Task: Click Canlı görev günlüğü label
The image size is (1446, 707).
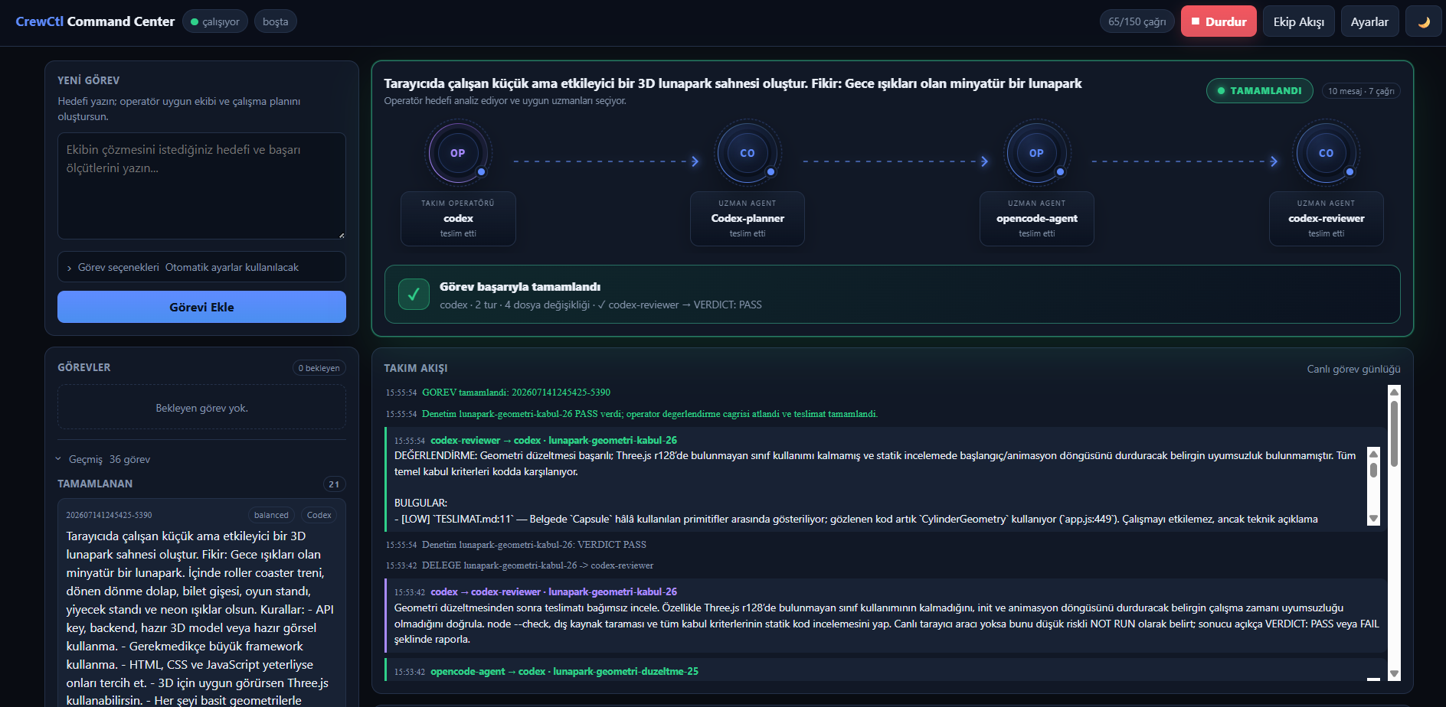Action: (1353, 369)
